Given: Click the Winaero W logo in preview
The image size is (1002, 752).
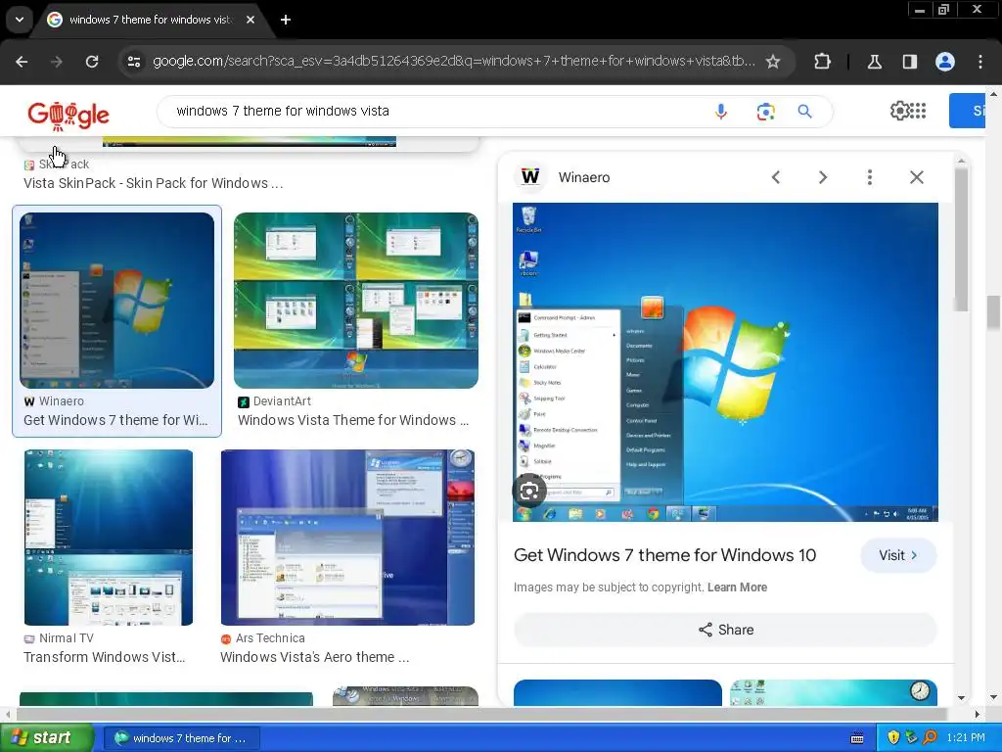Looking at the screenshot, I should coord(530,176).
